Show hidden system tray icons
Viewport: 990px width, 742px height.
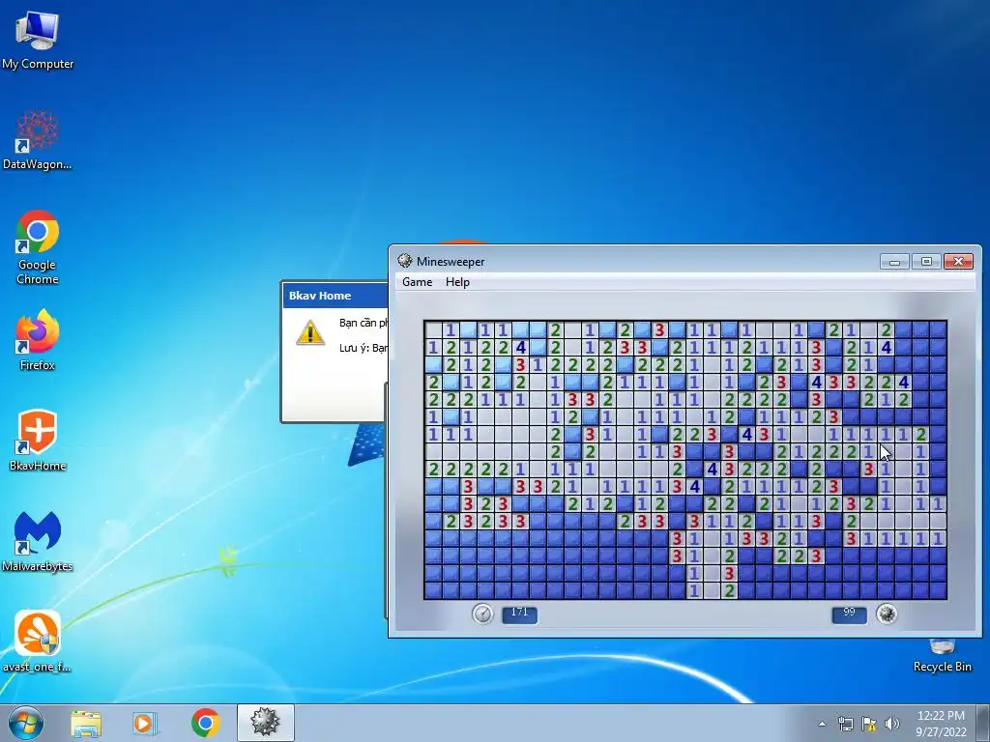click(822, 724)
